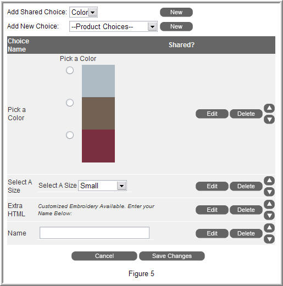Move Select A Size choice down
Viewport: 283px width, 286px height.
[269, 192]
